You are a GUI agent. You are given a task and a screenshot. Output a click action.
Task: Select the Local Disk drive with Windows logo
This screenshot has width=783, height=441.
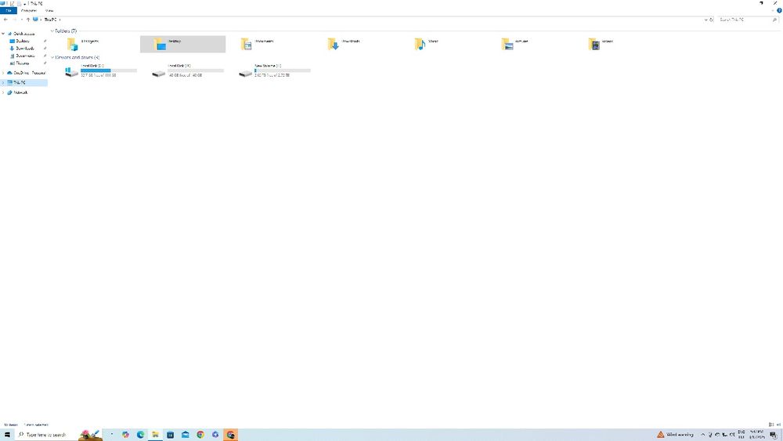[97, 70]
